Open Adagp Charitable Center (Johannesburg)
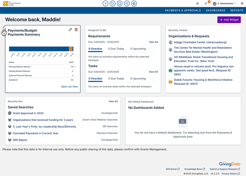The image size is (246, 176). pos(200,42)
